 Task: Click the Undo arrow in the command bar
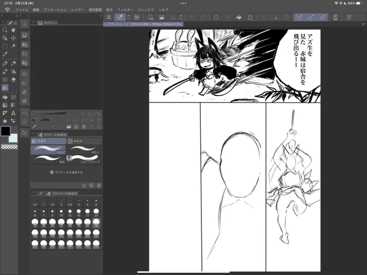coord(192,17)
